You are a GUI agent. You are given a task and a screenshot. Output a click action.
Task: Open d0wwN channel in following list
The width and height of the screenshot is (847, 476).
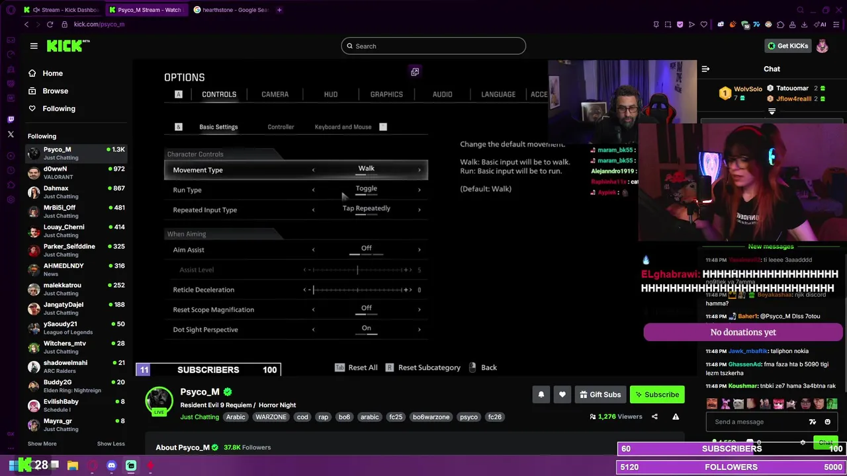point(76,173)
